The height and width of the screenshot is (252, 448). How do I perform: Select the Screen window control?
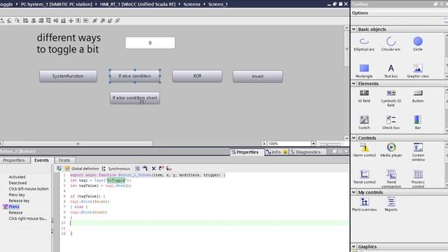click(x=418, y=152)
